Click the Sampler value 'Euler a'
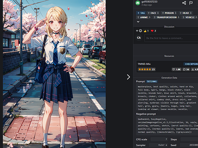This screenshot has height=148, width=198. (158, 145)
